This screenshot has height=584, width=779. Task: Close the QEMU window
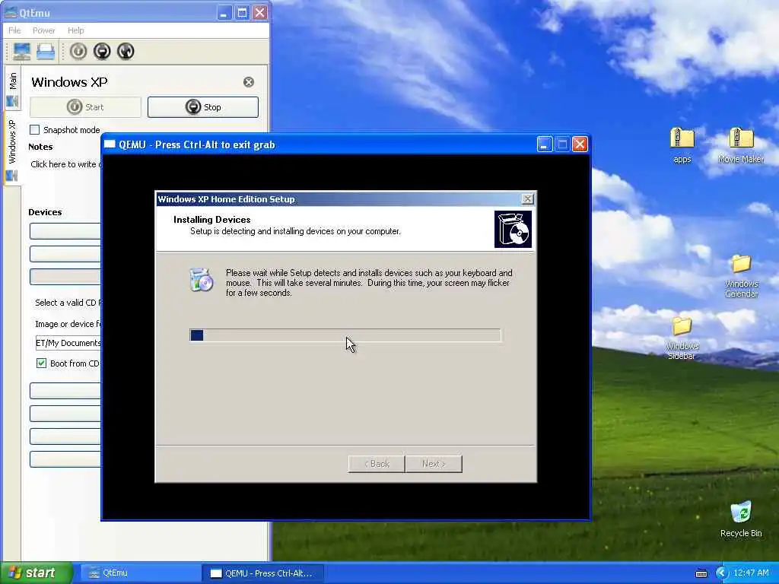coord(580,144)
